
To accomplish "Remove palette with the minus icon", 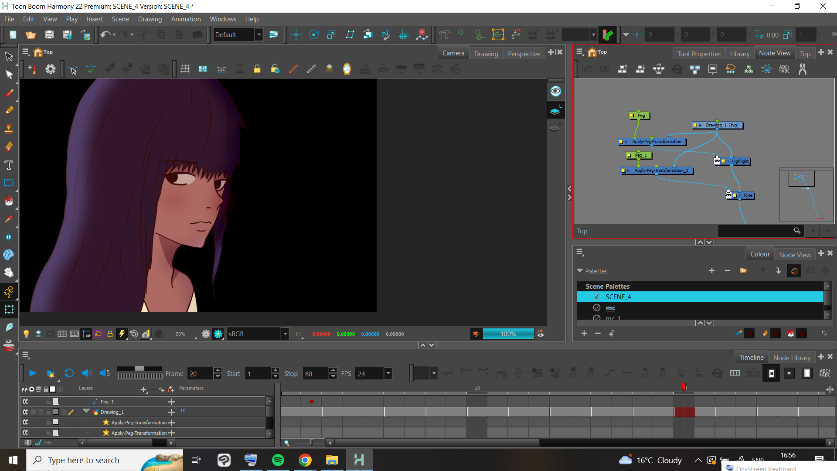I will [727, 271].
